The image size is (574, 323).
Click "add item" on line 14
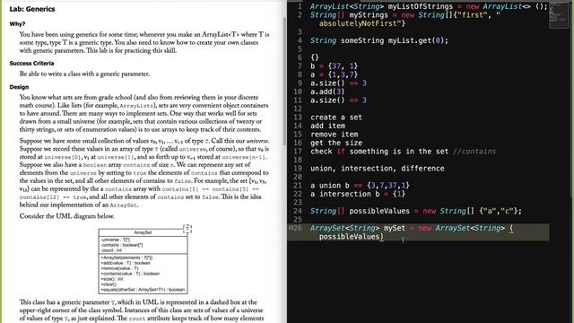tap(327, 126)
